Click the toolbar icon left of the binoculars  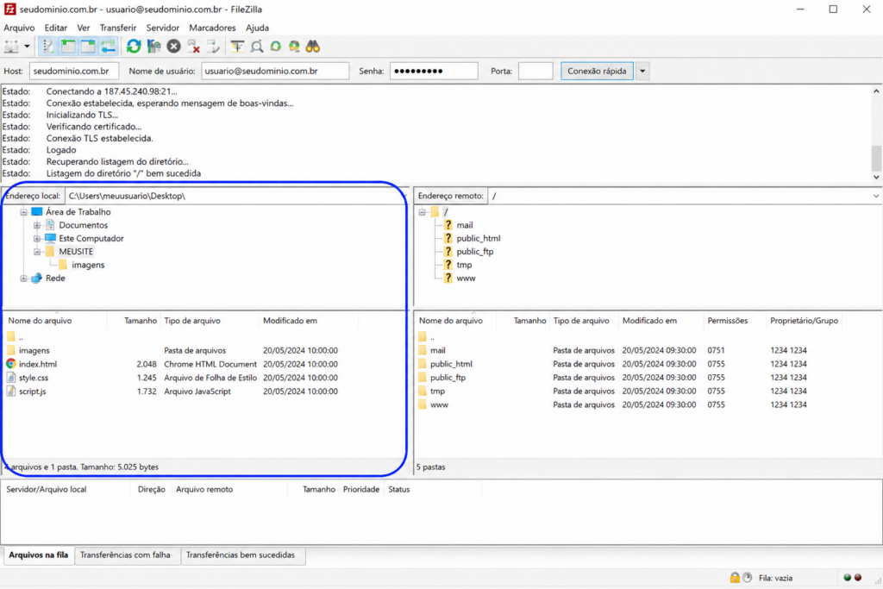294,47
